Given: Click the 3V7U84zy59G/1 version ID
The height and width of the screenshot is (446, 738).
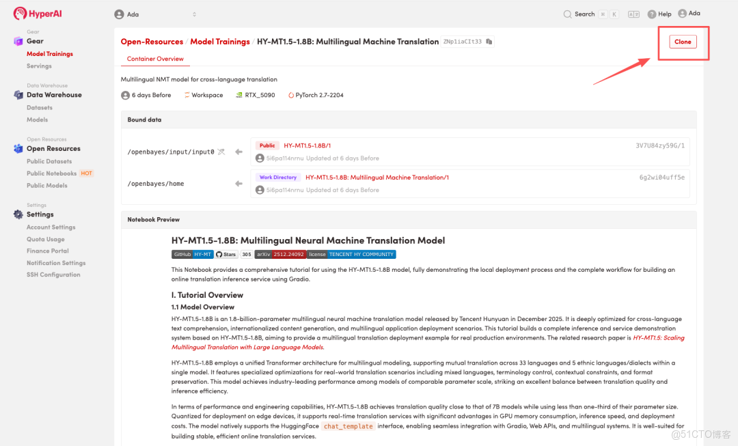Looking at the screenshot, I should (x=660, y=145).
